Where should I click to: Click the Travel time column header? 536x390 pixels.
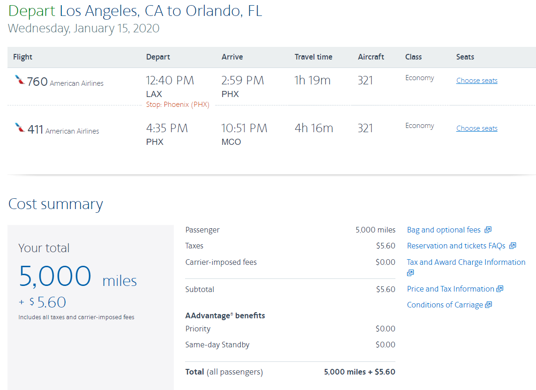click(313, 57)
